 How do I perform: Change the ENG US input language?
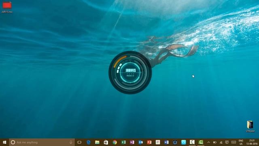tap(241, 142)
